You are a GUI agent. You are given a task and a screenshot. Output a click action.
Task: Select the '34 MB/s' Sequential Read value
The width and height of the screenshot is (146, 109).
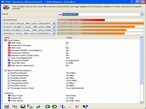(x=70, y=76)
